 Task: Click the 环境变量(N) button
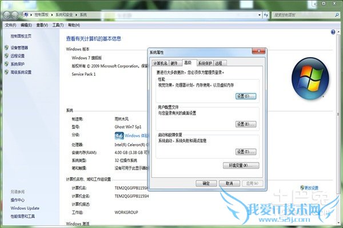click(241, 166)
